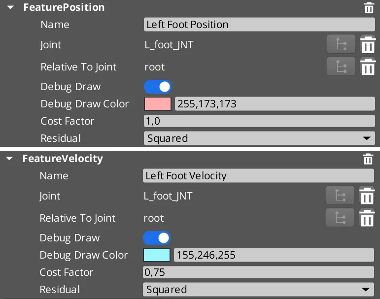The height and width of the screenshot is (299, 380).
Task: Clear FeatureVelocity Relative To Joint value
Action: coord(367,218)
